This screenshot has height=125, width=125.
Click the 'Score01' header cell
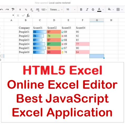pos(40,28)
